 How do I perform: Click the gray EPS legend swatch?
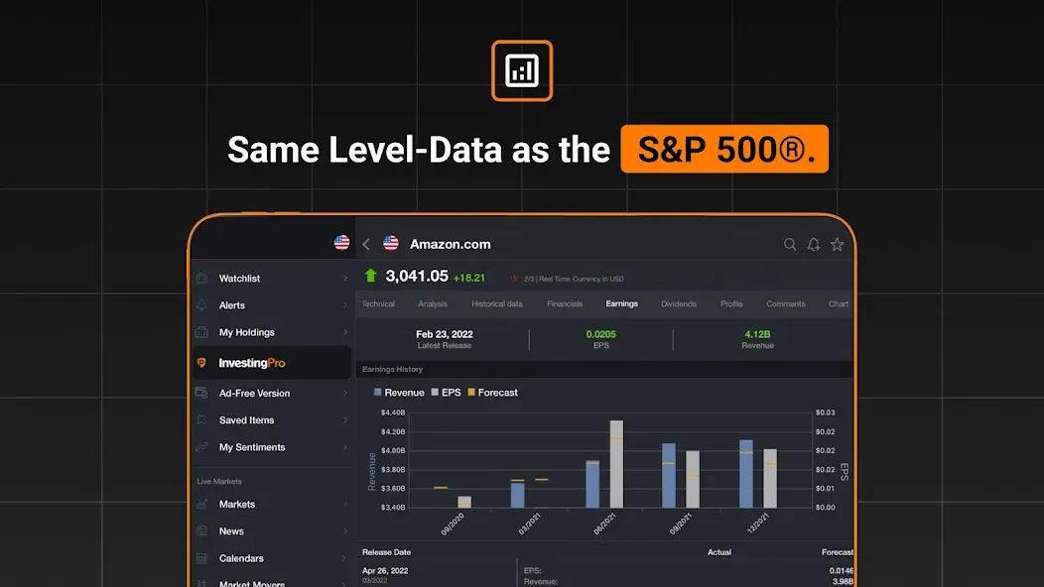(x=435, y=393)
